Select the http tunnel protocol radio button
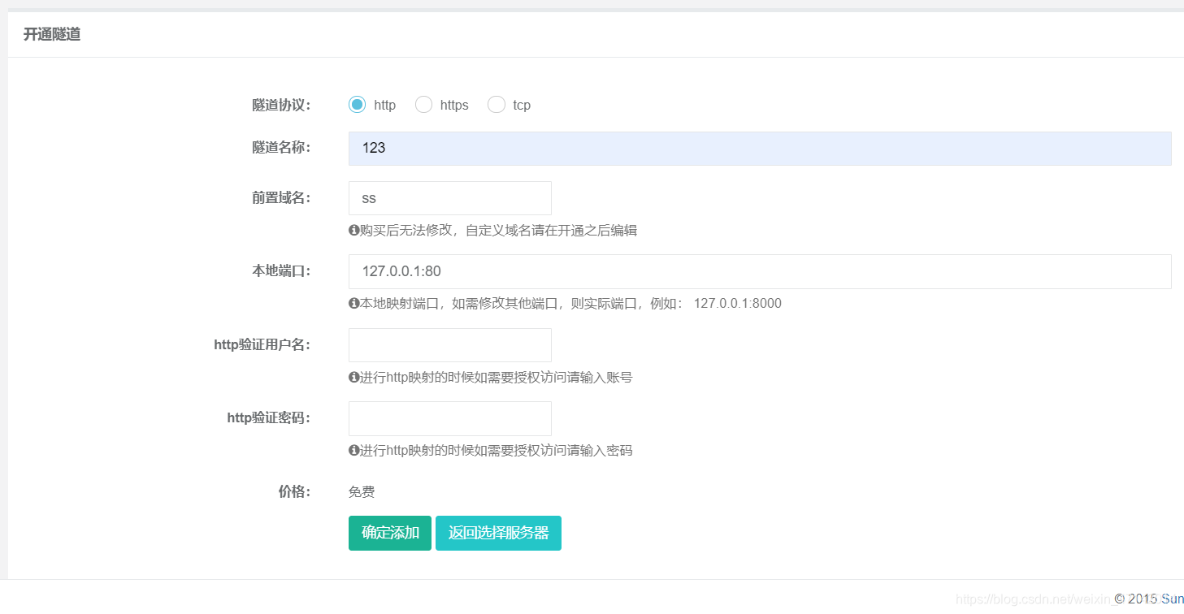The width and height of the screenshot is (1184, 614). pyautogui.click(x=357, y=105)
